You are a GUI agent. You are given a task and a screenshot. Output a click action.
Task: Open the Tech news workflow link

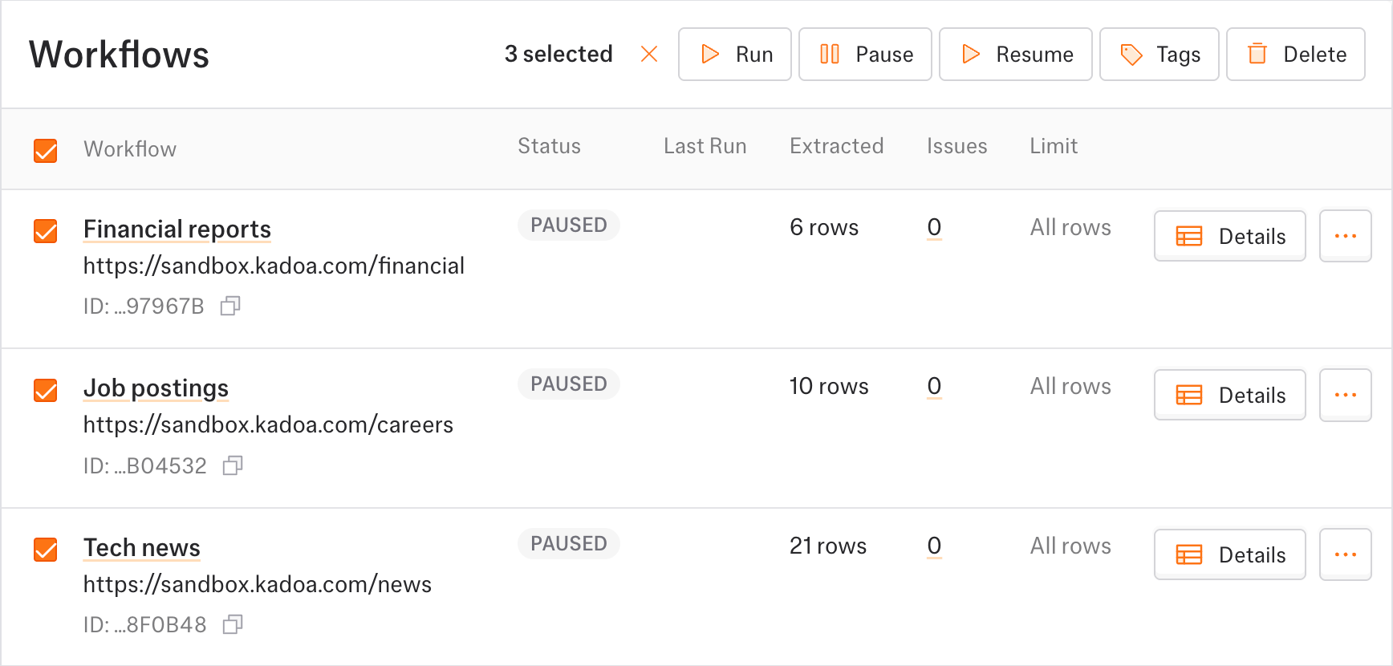point(142,548)
